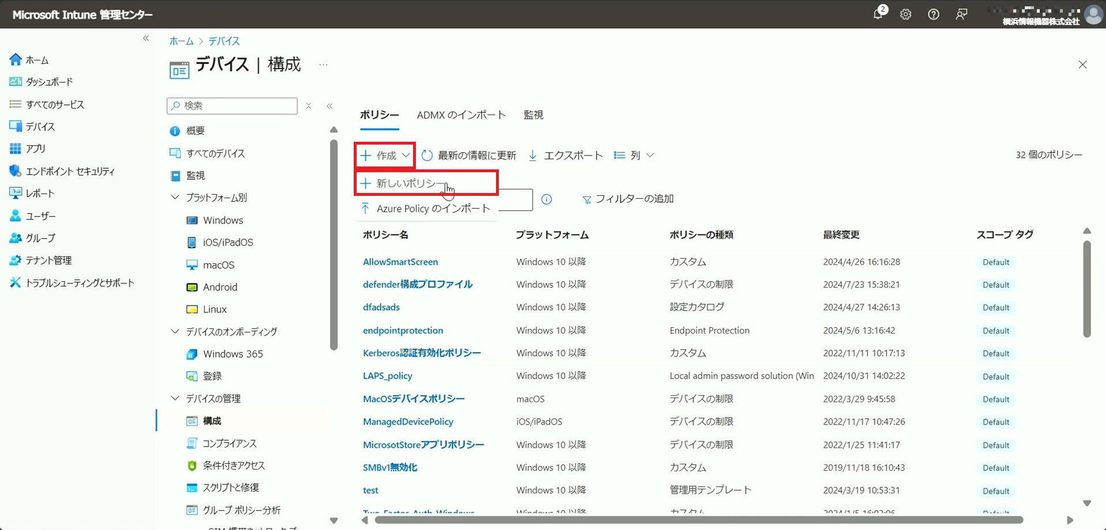Open 監視 item in device menu
The image size is (1106, 530).
tap(187, 176)
